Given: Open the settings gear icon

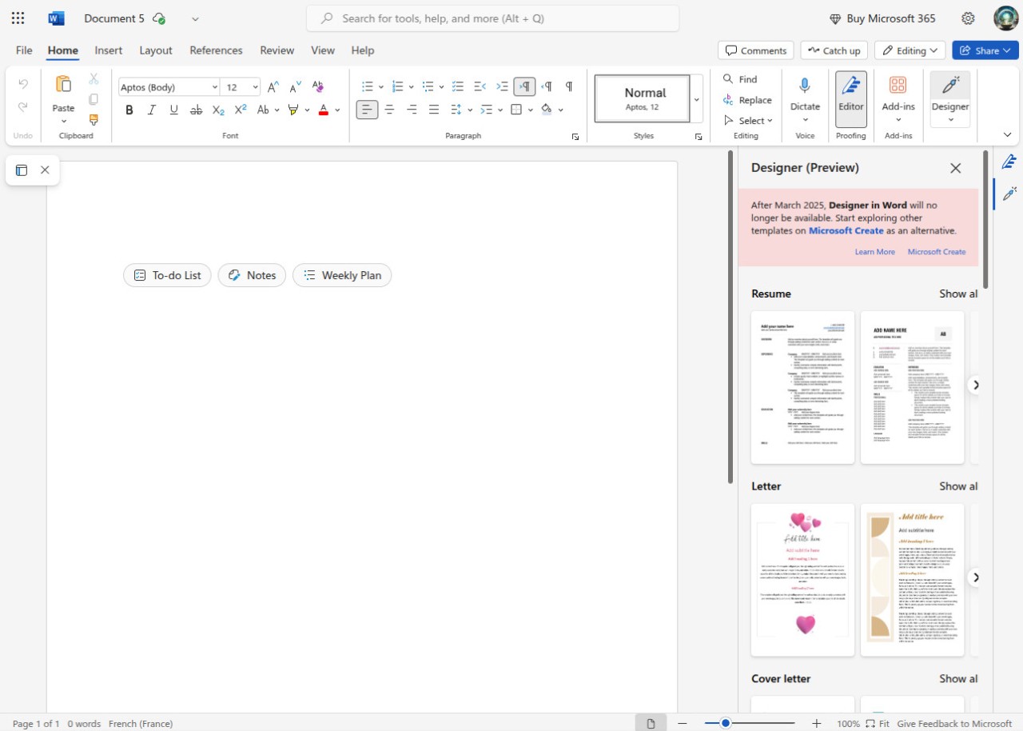Looking at the screenshot, I should (968, 18).
